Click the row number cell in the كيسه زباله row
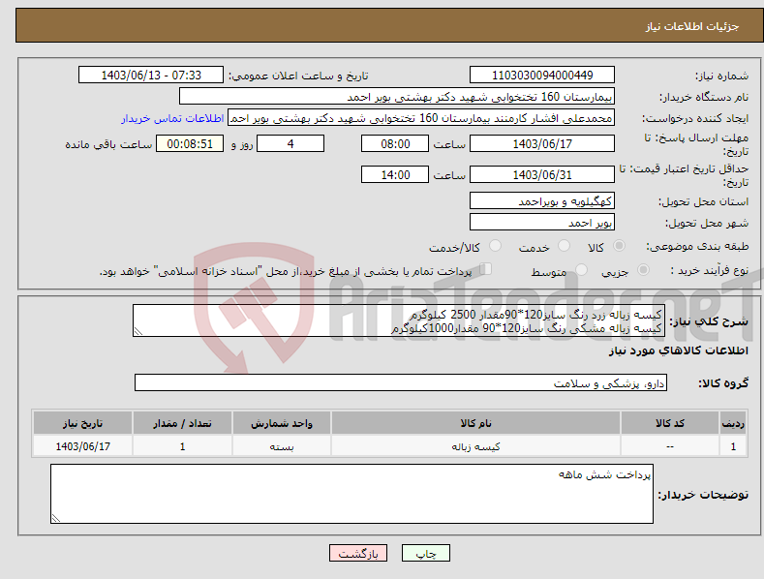 [733, 446]
